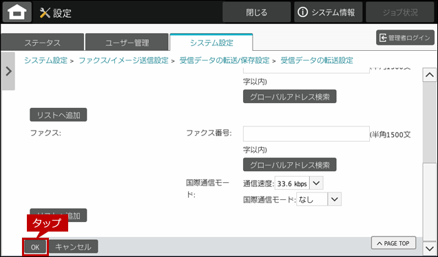438x257 pixels.
Task: Click the 設定 title text
Action: tap(62, 13)
